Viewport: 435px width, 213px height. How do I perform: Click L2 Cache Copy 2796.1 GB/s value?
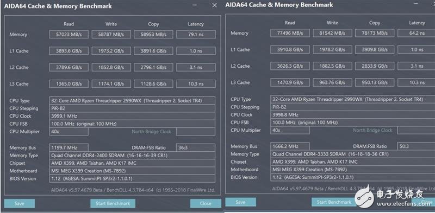point(153,67)
